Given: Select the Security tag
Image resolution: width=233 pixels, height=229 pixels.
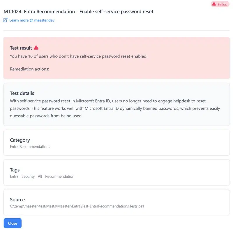Looking at the screenshot, I should 28,176.
